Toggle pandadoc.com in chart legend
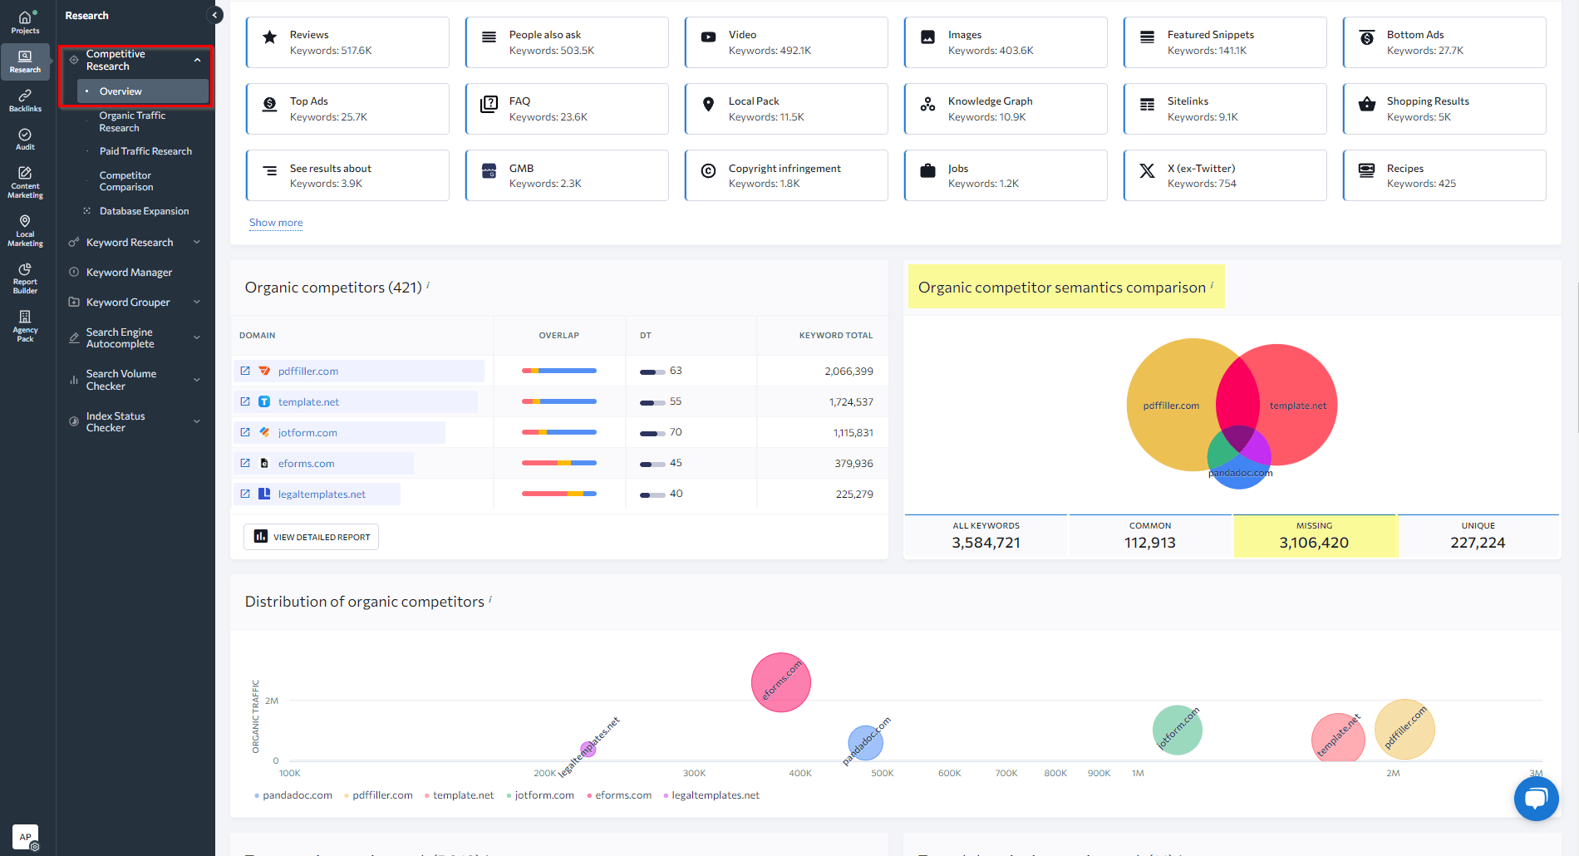 (293, 795)
